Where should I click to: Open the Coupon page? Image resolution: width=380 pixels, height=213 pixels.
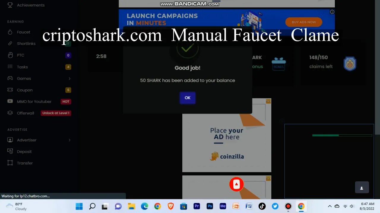tap(25, 90)
